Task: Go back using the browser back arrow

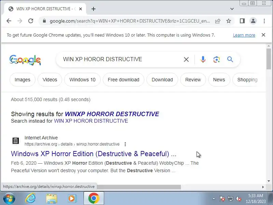Action: [9, 21]
